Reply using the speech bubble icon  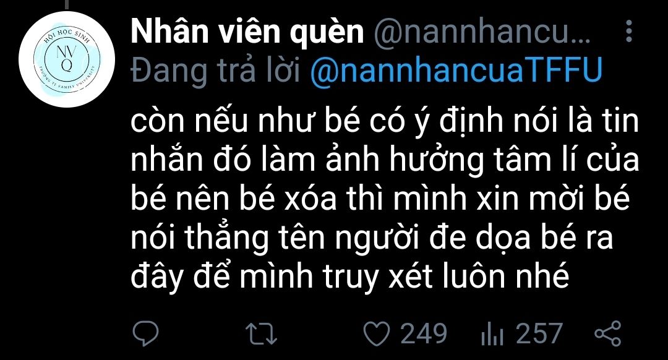coord(145,333)
